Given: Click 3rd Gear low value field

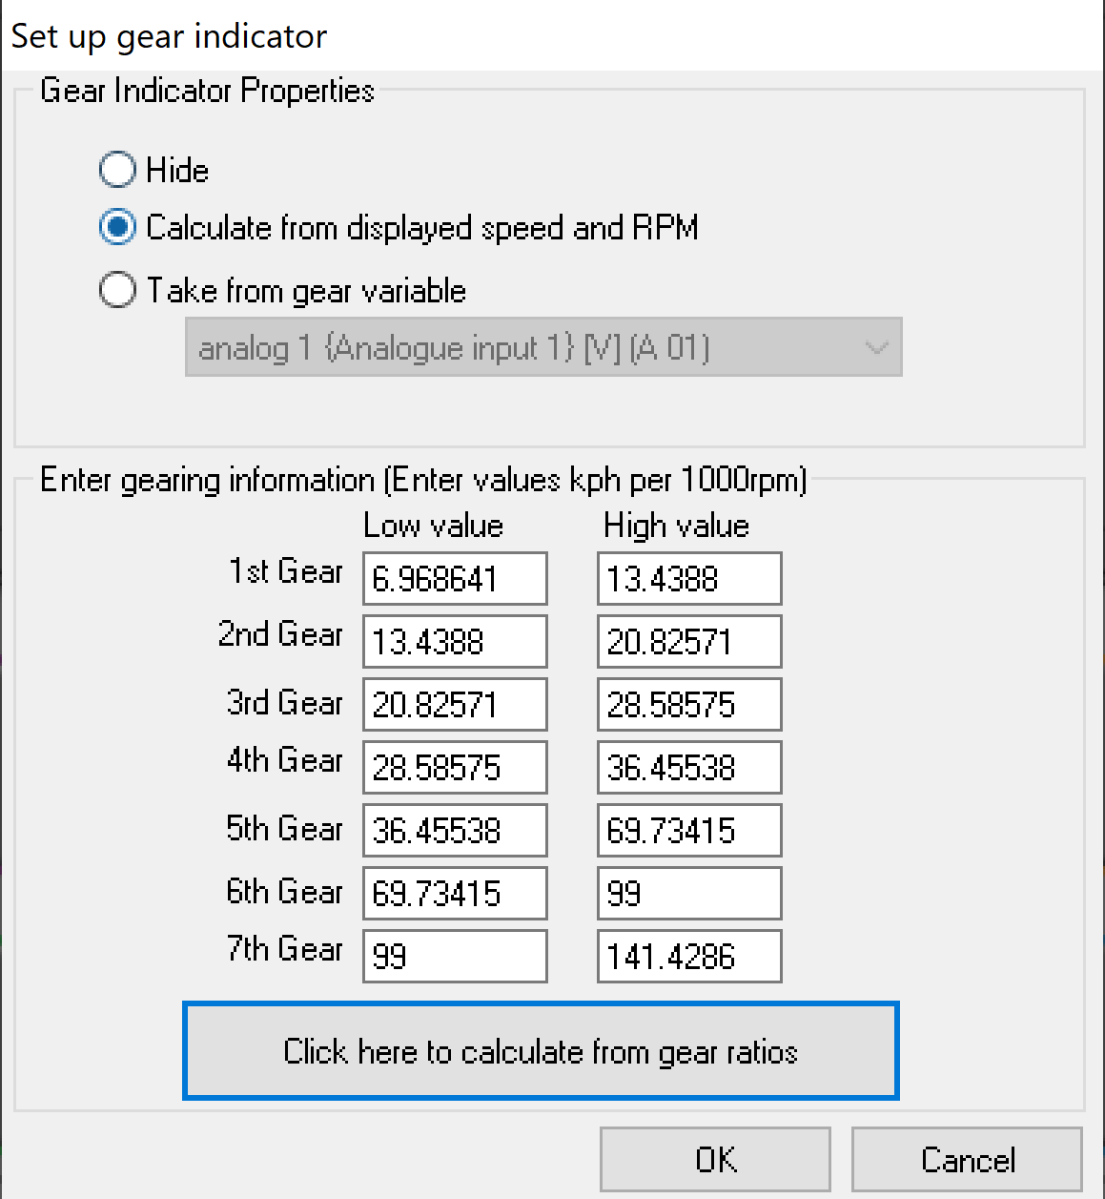Looking at the screenshot, I should [455, 704].
